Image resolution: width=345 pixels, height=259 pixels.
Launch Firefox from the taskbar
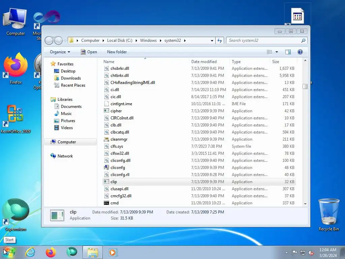(x=51, y=252)
